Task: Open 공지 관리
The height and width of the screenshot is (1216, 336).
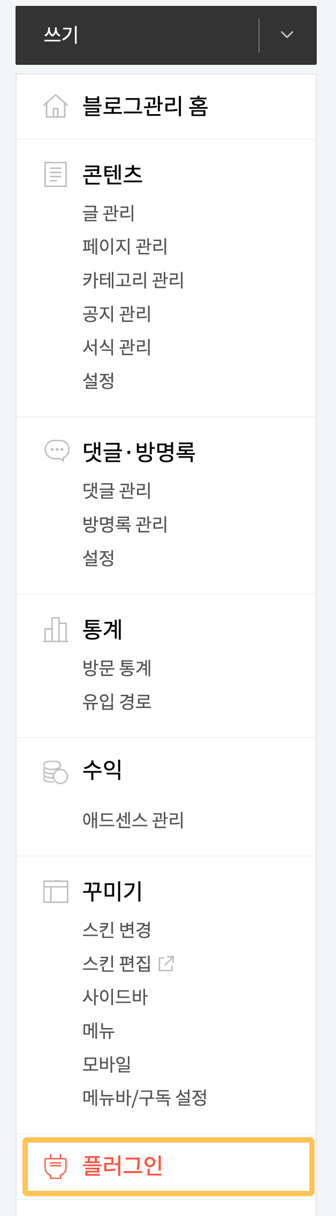Action: coord(118,314)
